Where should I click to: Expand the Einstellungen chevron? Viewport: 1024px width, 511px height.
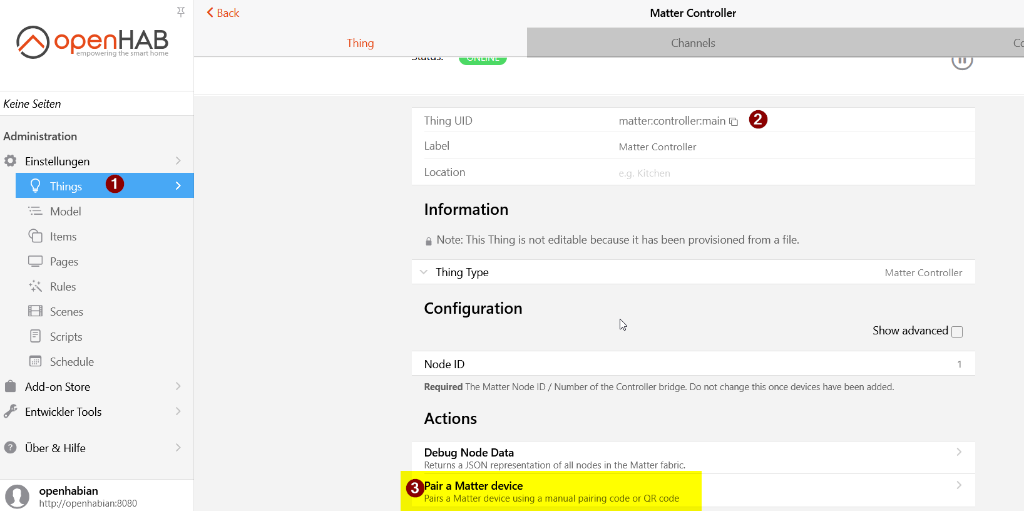click(178, 161)
